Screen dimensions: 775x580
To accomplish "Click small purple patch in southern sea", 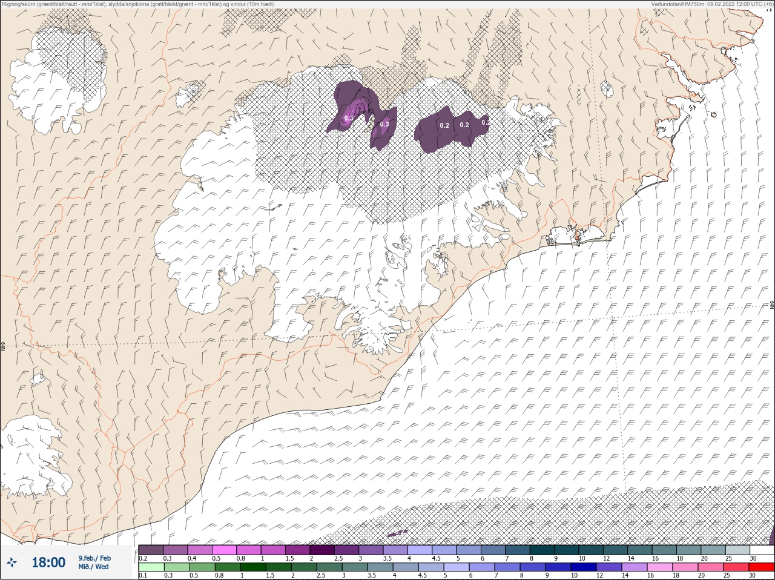I will click(397, 533).
